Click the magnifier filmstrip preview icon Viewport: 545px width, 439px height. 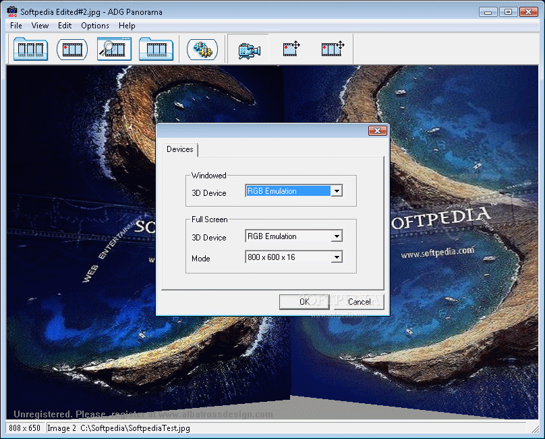point(114,49)
